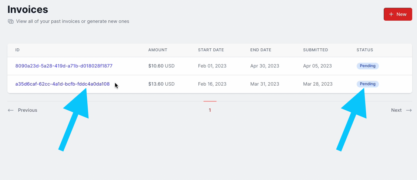Click the left arrow icon beside Previous
417x180 pixels.
tap(11, 110)
